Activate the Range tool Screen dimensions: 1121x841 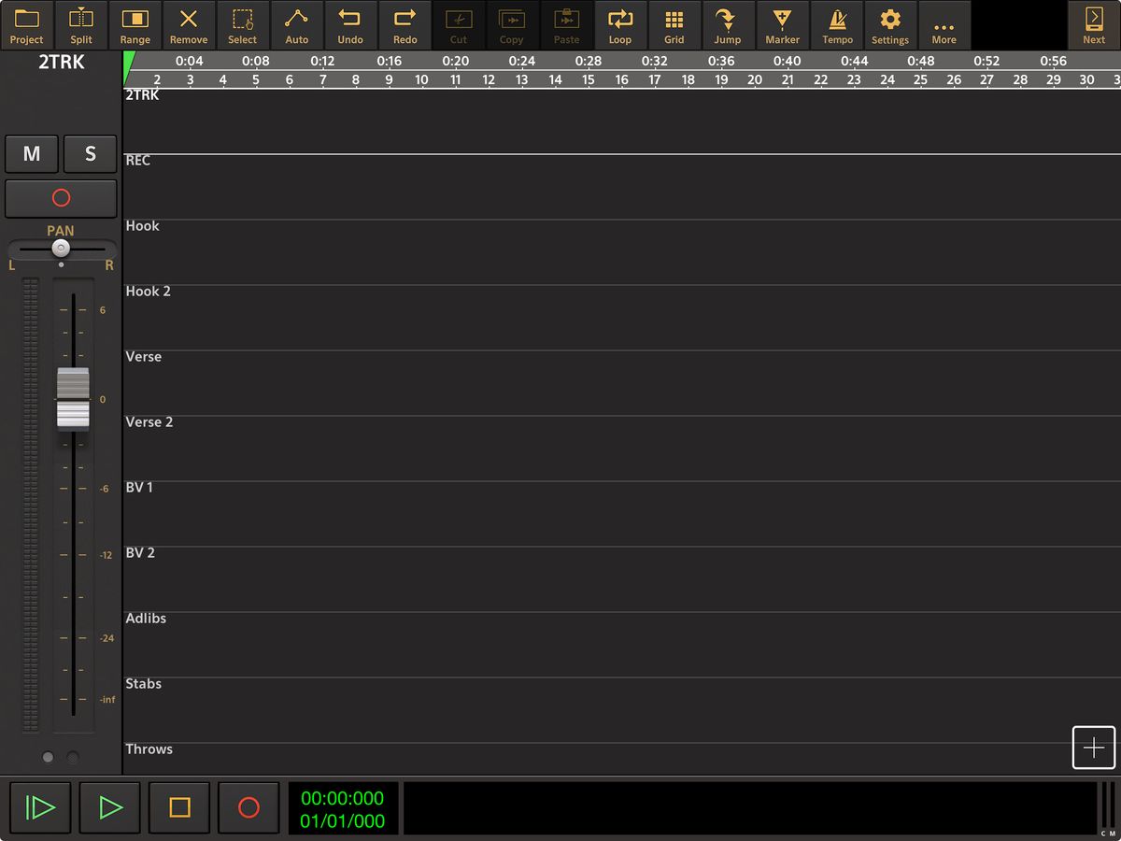(x=135, y=25)
